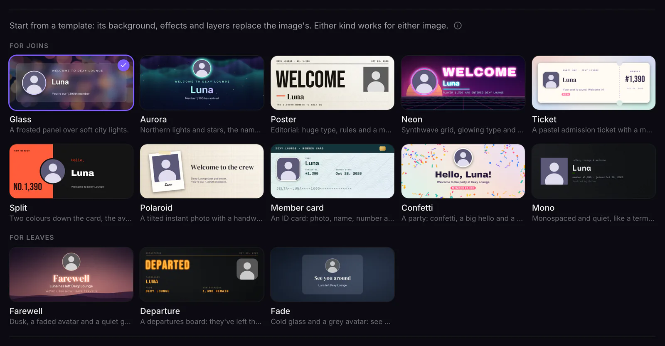Click the "Poster" template name
Screen dimensions: 665x346
click(283, 120)
